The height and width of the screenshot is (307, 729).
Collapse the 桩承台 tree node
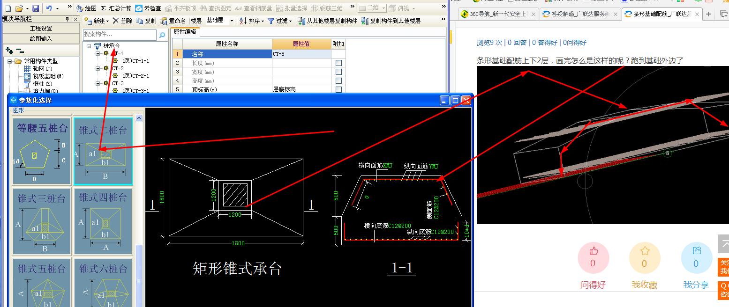[x=89, y=46]
